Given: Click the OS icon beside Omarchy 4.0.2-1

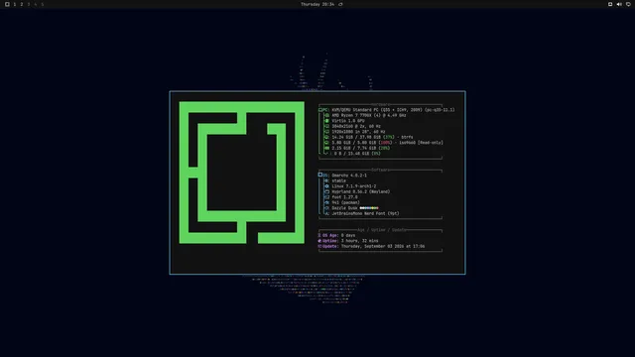Looking at the screenshot, I should [320, 175].
